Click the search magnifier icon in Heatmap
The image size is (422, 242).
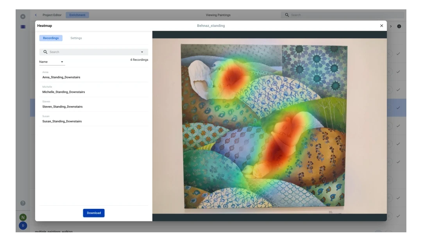(x=45, y=52)
